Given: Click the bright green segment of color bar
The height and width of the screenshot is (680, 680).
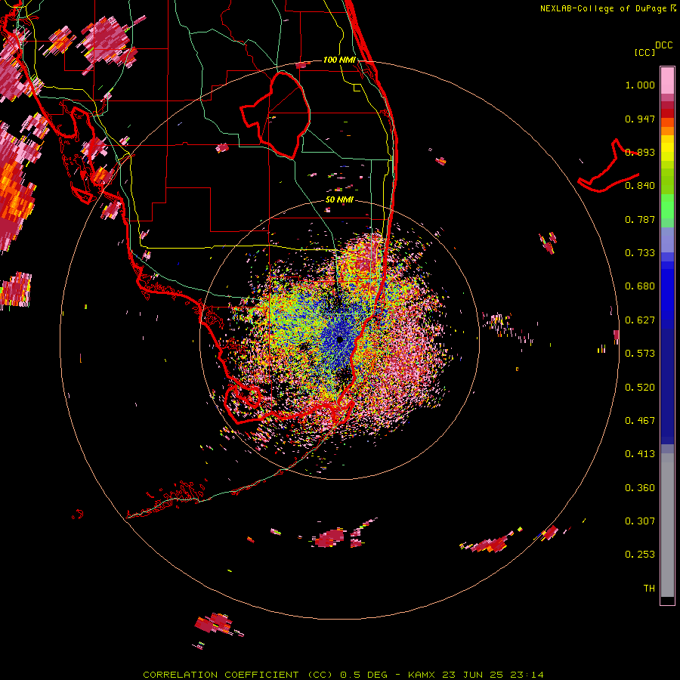Looking at the screenshot, I should point(667,206).
